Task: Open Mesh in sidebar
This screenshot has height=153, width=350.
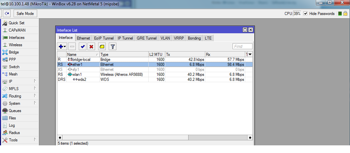Action: [x=10, y=74]
